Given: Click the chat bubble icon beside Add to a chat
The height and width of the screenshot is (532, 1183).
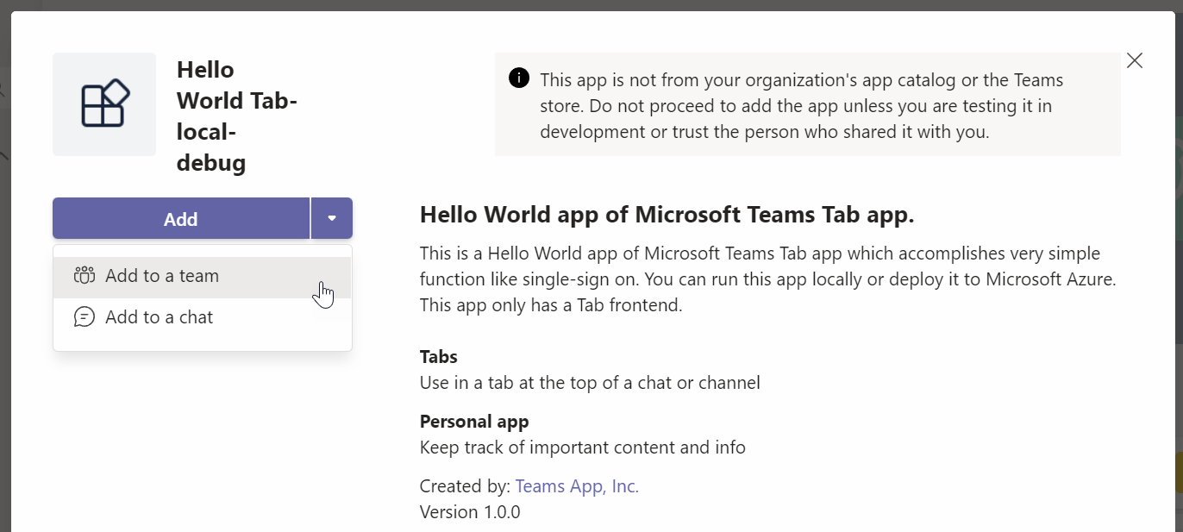Looking at the screenshot, I should pyautogui.click(x=84, y=317).
